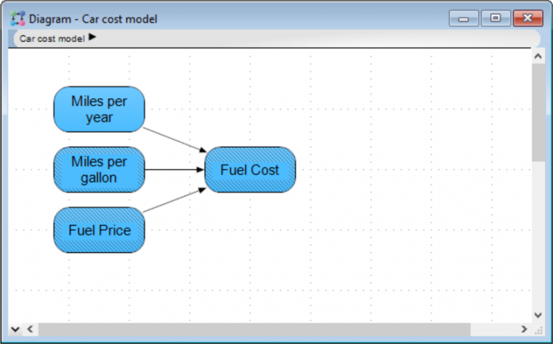Maximize the Diagram window

(x=496, y=19)
